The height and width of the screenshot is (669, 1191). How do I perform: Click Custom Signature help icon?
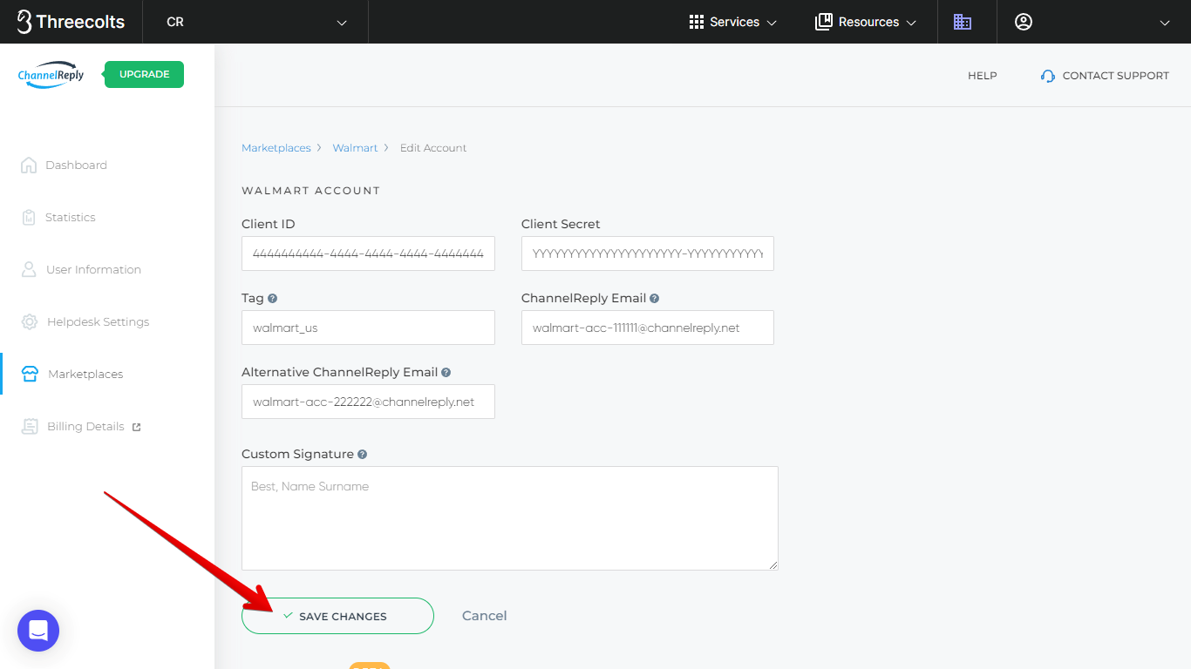coord(363,455)
